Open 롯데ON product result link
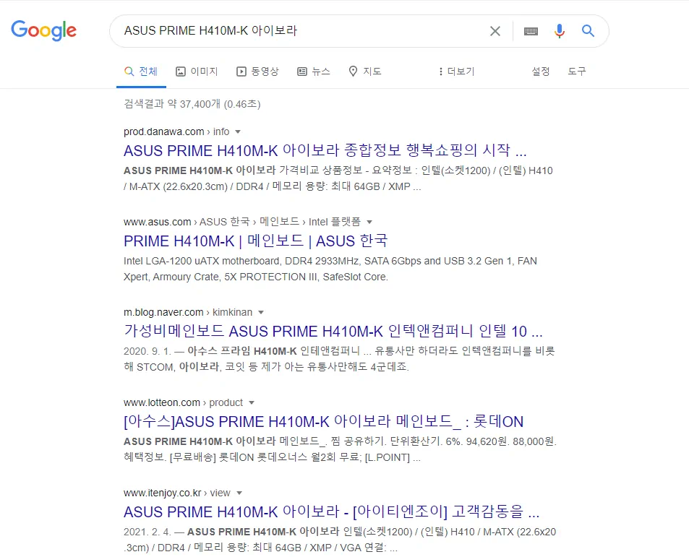Viewport: 689px width, 557px height. tap(323, 422)
